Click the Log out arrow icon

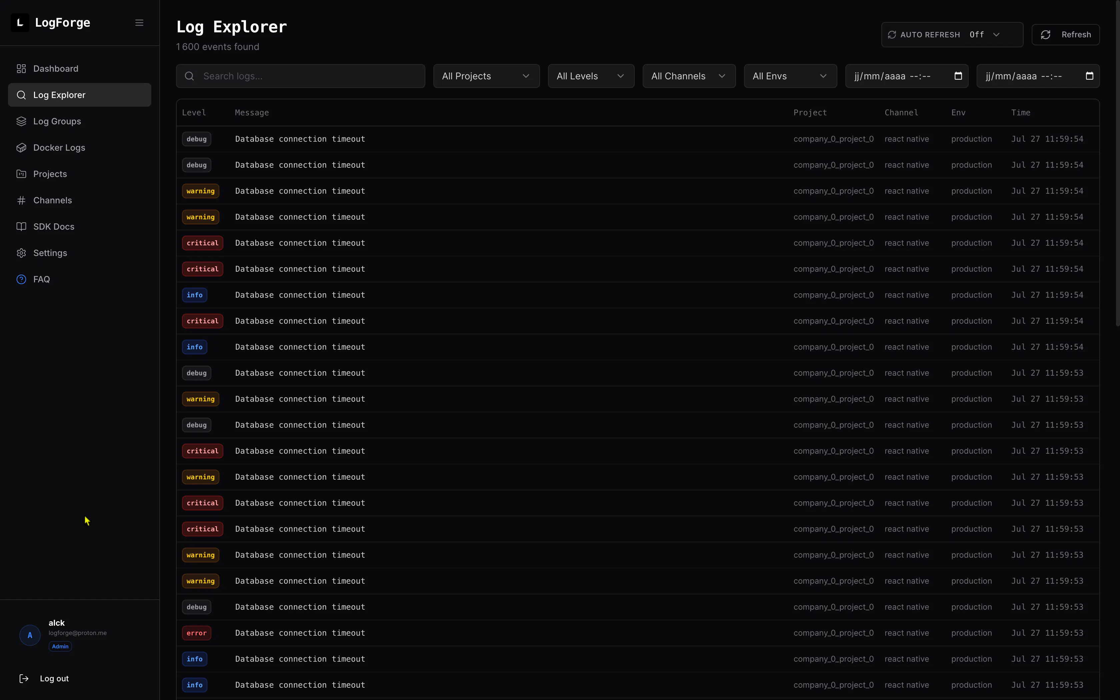(24, 679)
